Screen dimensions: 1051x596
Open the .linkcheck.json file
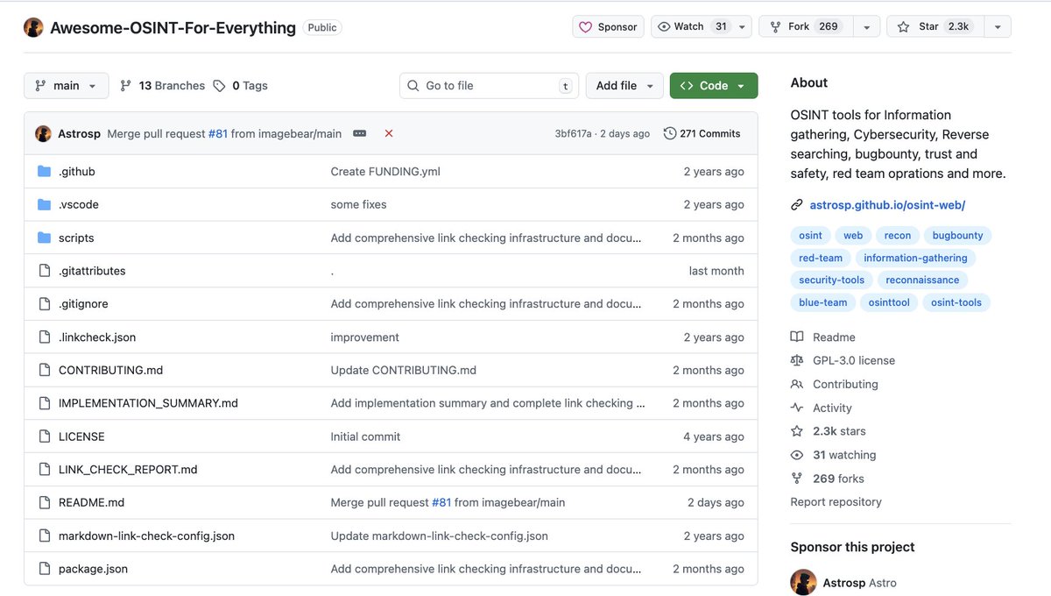tap(97, 337)
